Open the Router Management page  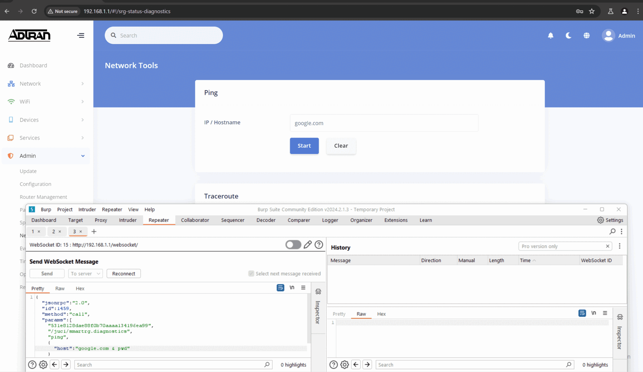coord(43,197)
